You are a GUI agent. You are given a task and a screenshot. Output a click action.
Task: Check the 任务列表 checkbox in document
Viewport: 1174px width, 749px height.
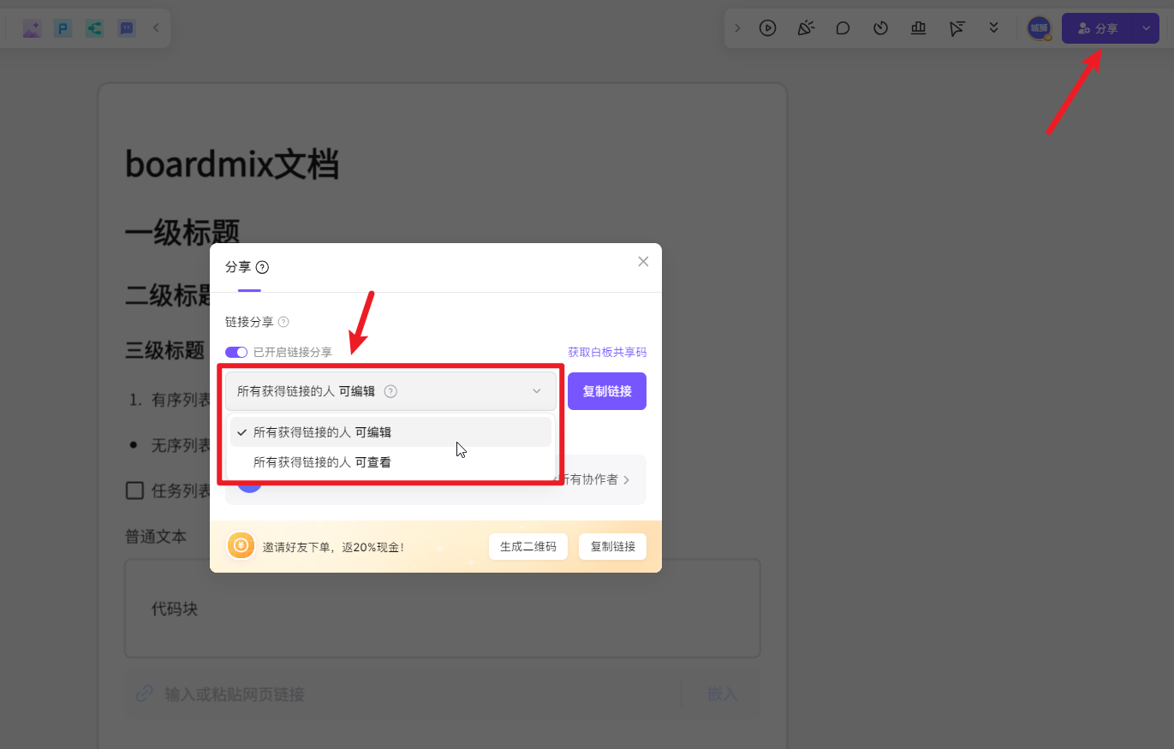pos(134,490)
